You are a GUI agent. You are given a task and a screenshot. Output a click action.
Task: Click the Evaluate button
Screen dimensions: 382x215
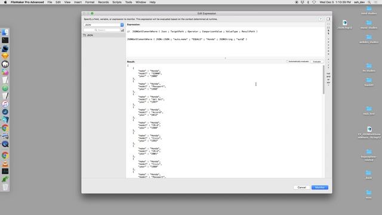pyautogui.click(x=317, y=62)
